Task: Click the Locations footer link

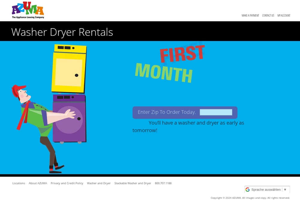Action: click(19, 183)
